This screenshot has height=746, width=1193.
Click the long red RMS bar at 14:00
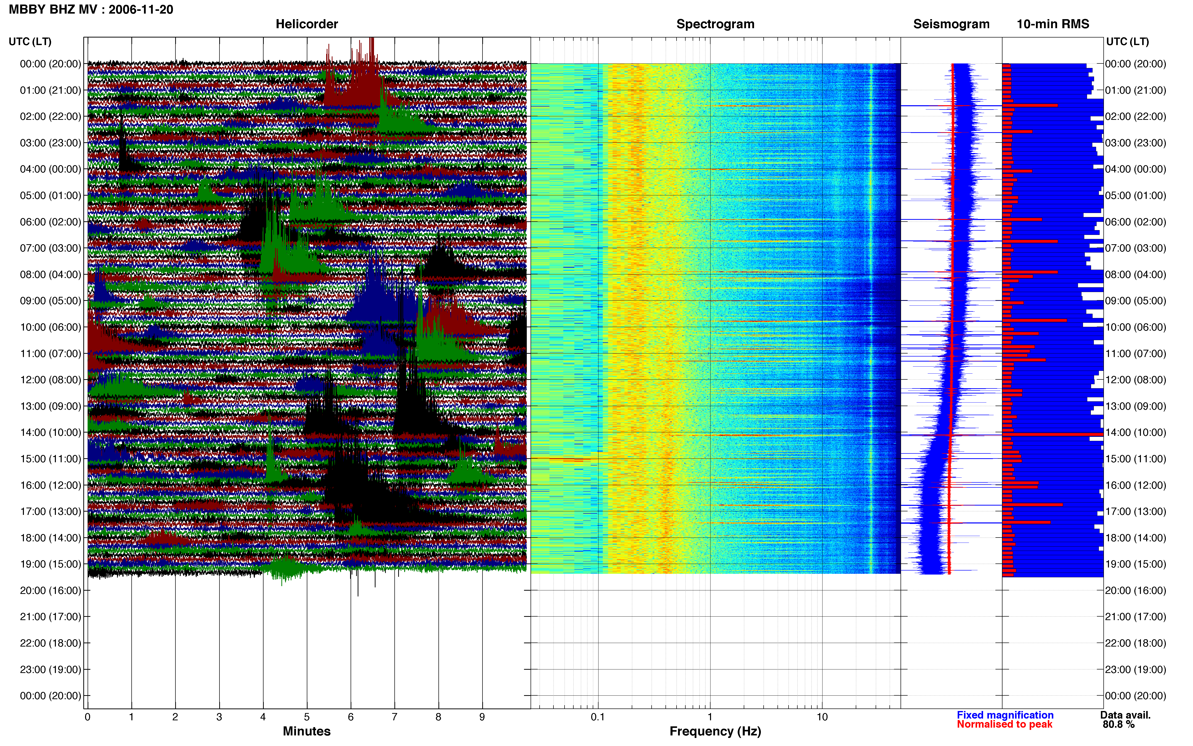(x=1053, y=435)
